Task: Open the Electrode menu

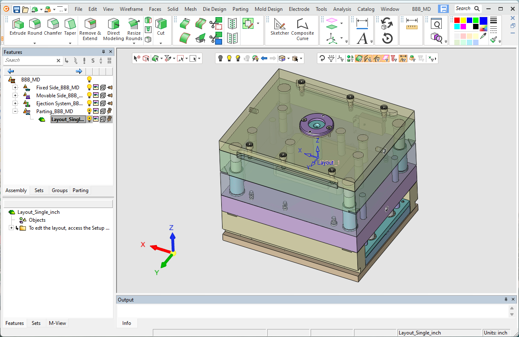Action: point(299,9)
